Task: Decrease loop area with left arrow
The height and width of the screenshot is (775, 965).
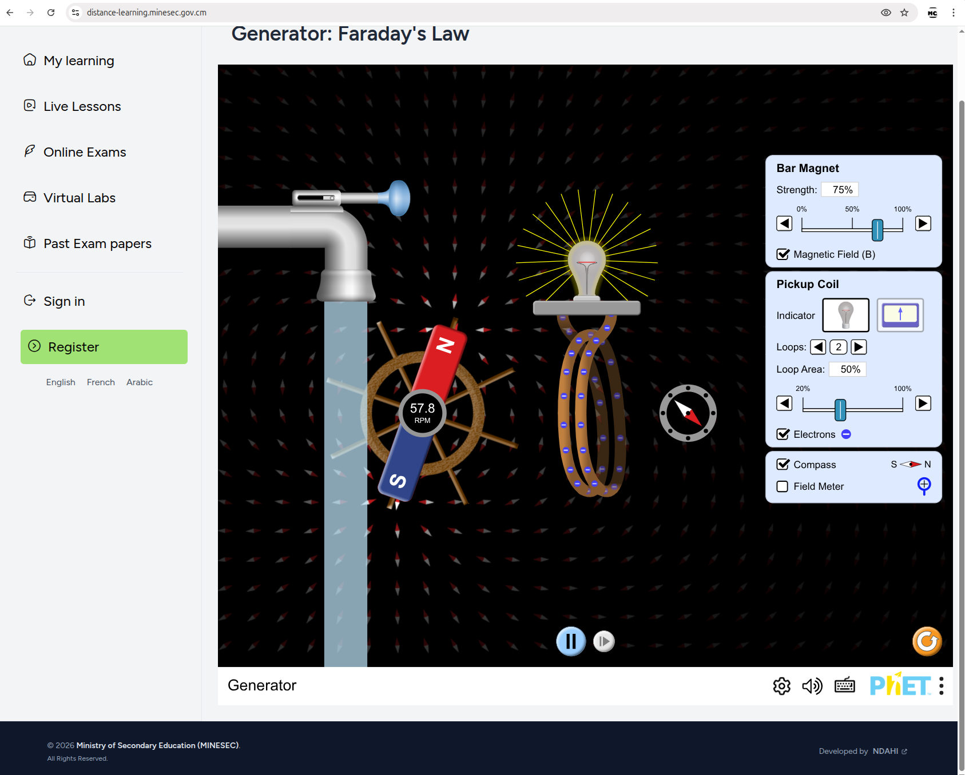Action: pos(784,404)
